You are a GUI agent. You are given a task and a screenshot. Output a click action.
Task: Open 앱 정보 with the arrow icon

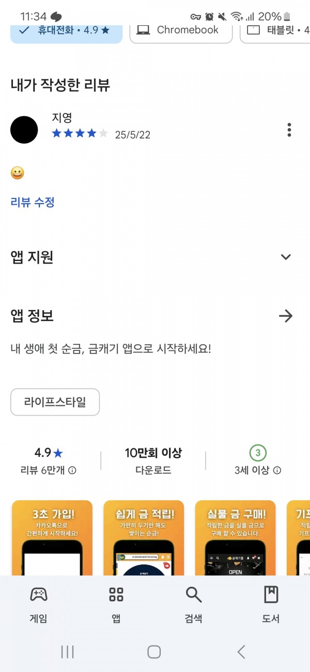[x=286, y=316]
